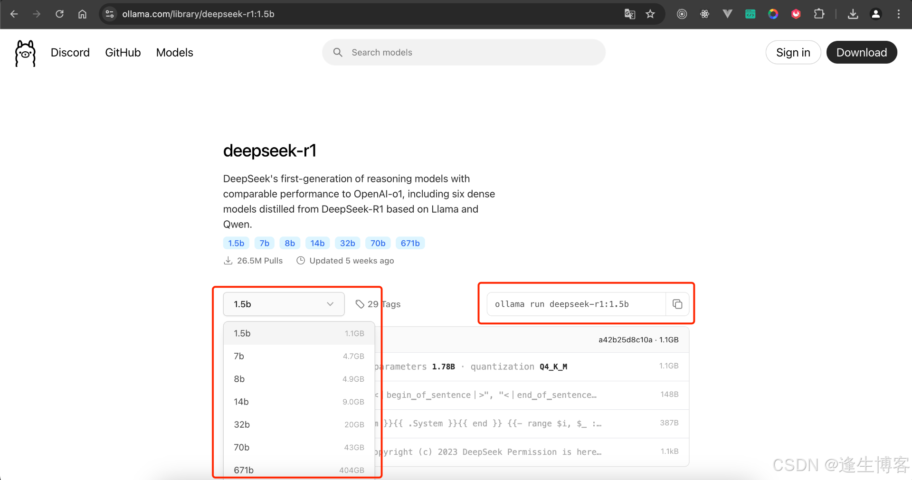Click the 7b blue tag
912x480 pixels.
point(265,243)
